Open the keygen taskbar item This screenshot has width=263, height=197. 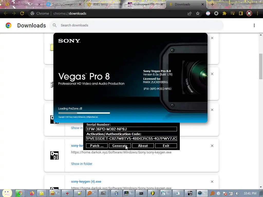pos(190,193)
